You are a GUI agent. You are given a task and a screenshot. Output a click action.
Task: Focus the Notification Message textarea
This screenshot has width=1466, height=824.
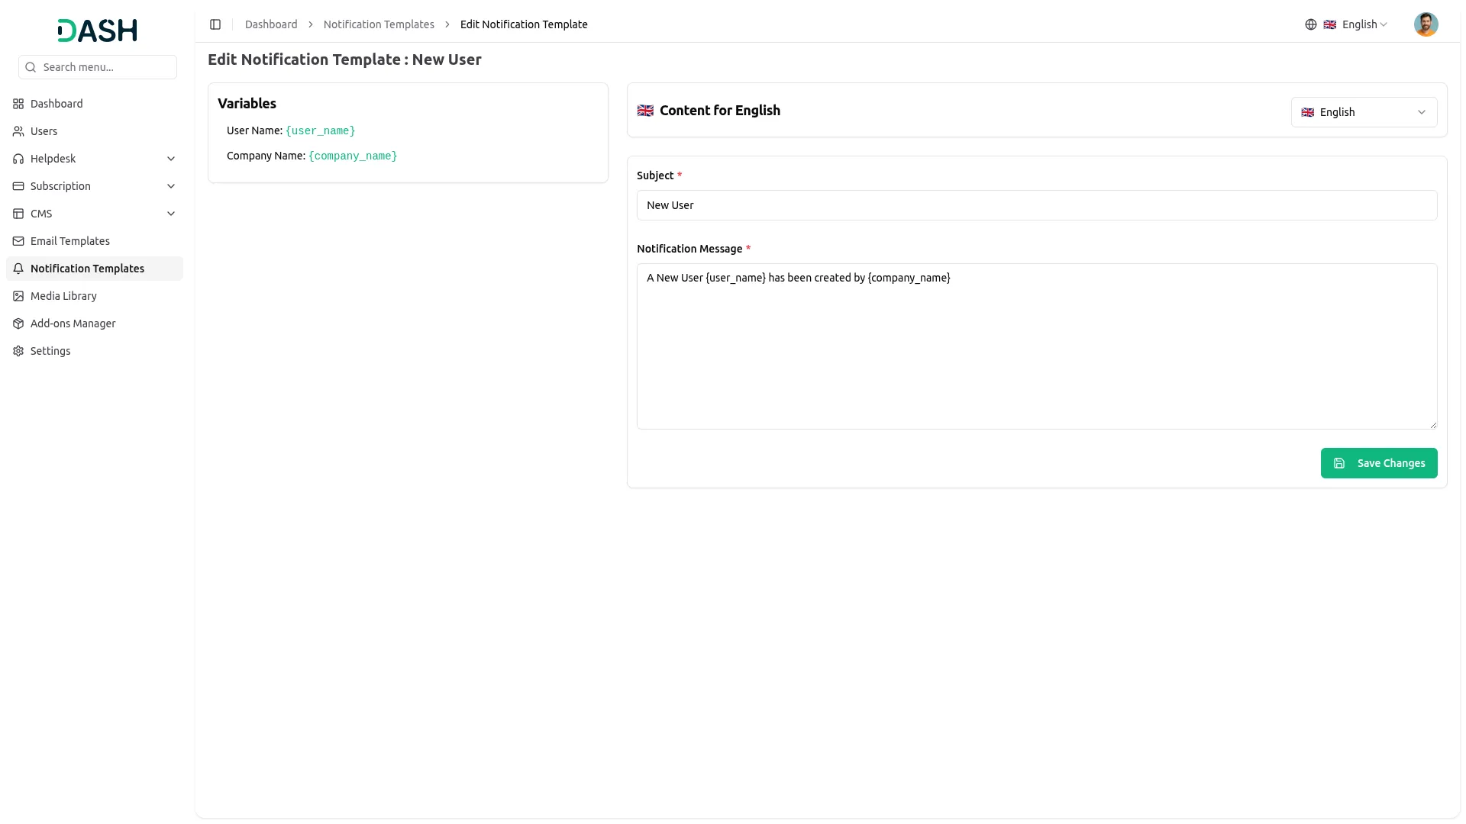click(x=1036, y=346)
